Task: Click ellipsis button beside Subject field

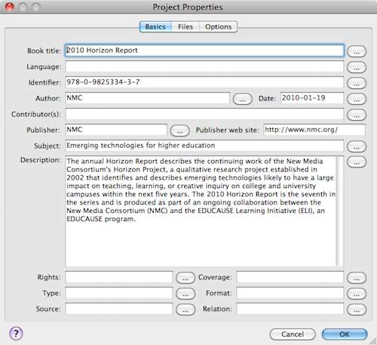Action: (x=357, y=146)
